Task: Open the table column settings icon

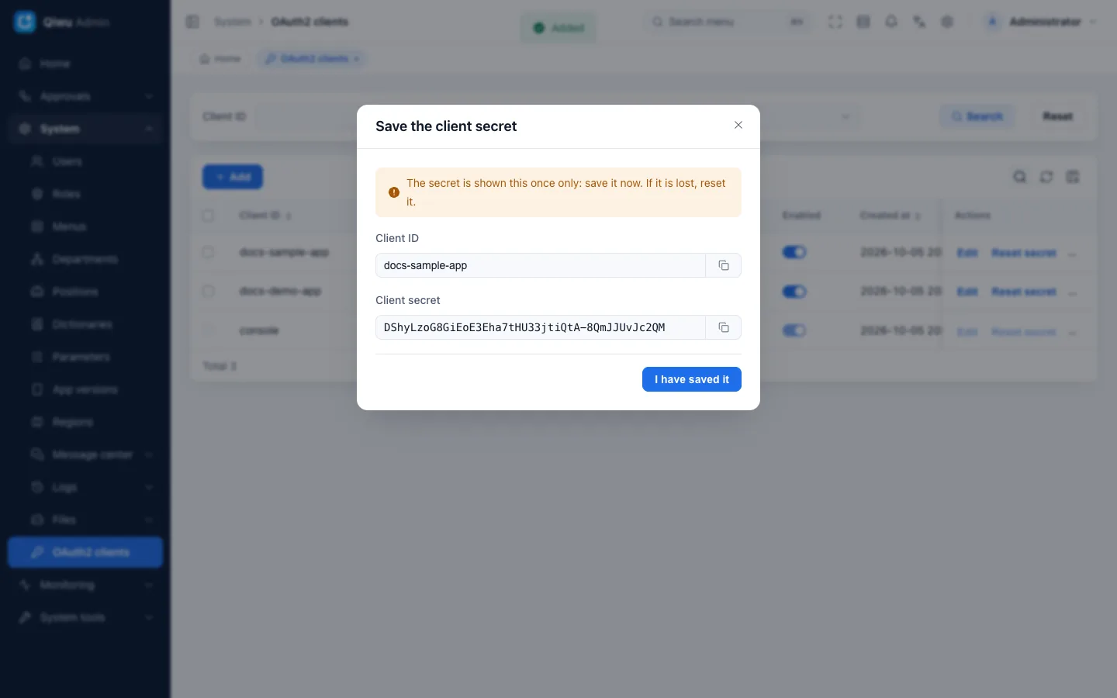Action: tap(1073, 177)
